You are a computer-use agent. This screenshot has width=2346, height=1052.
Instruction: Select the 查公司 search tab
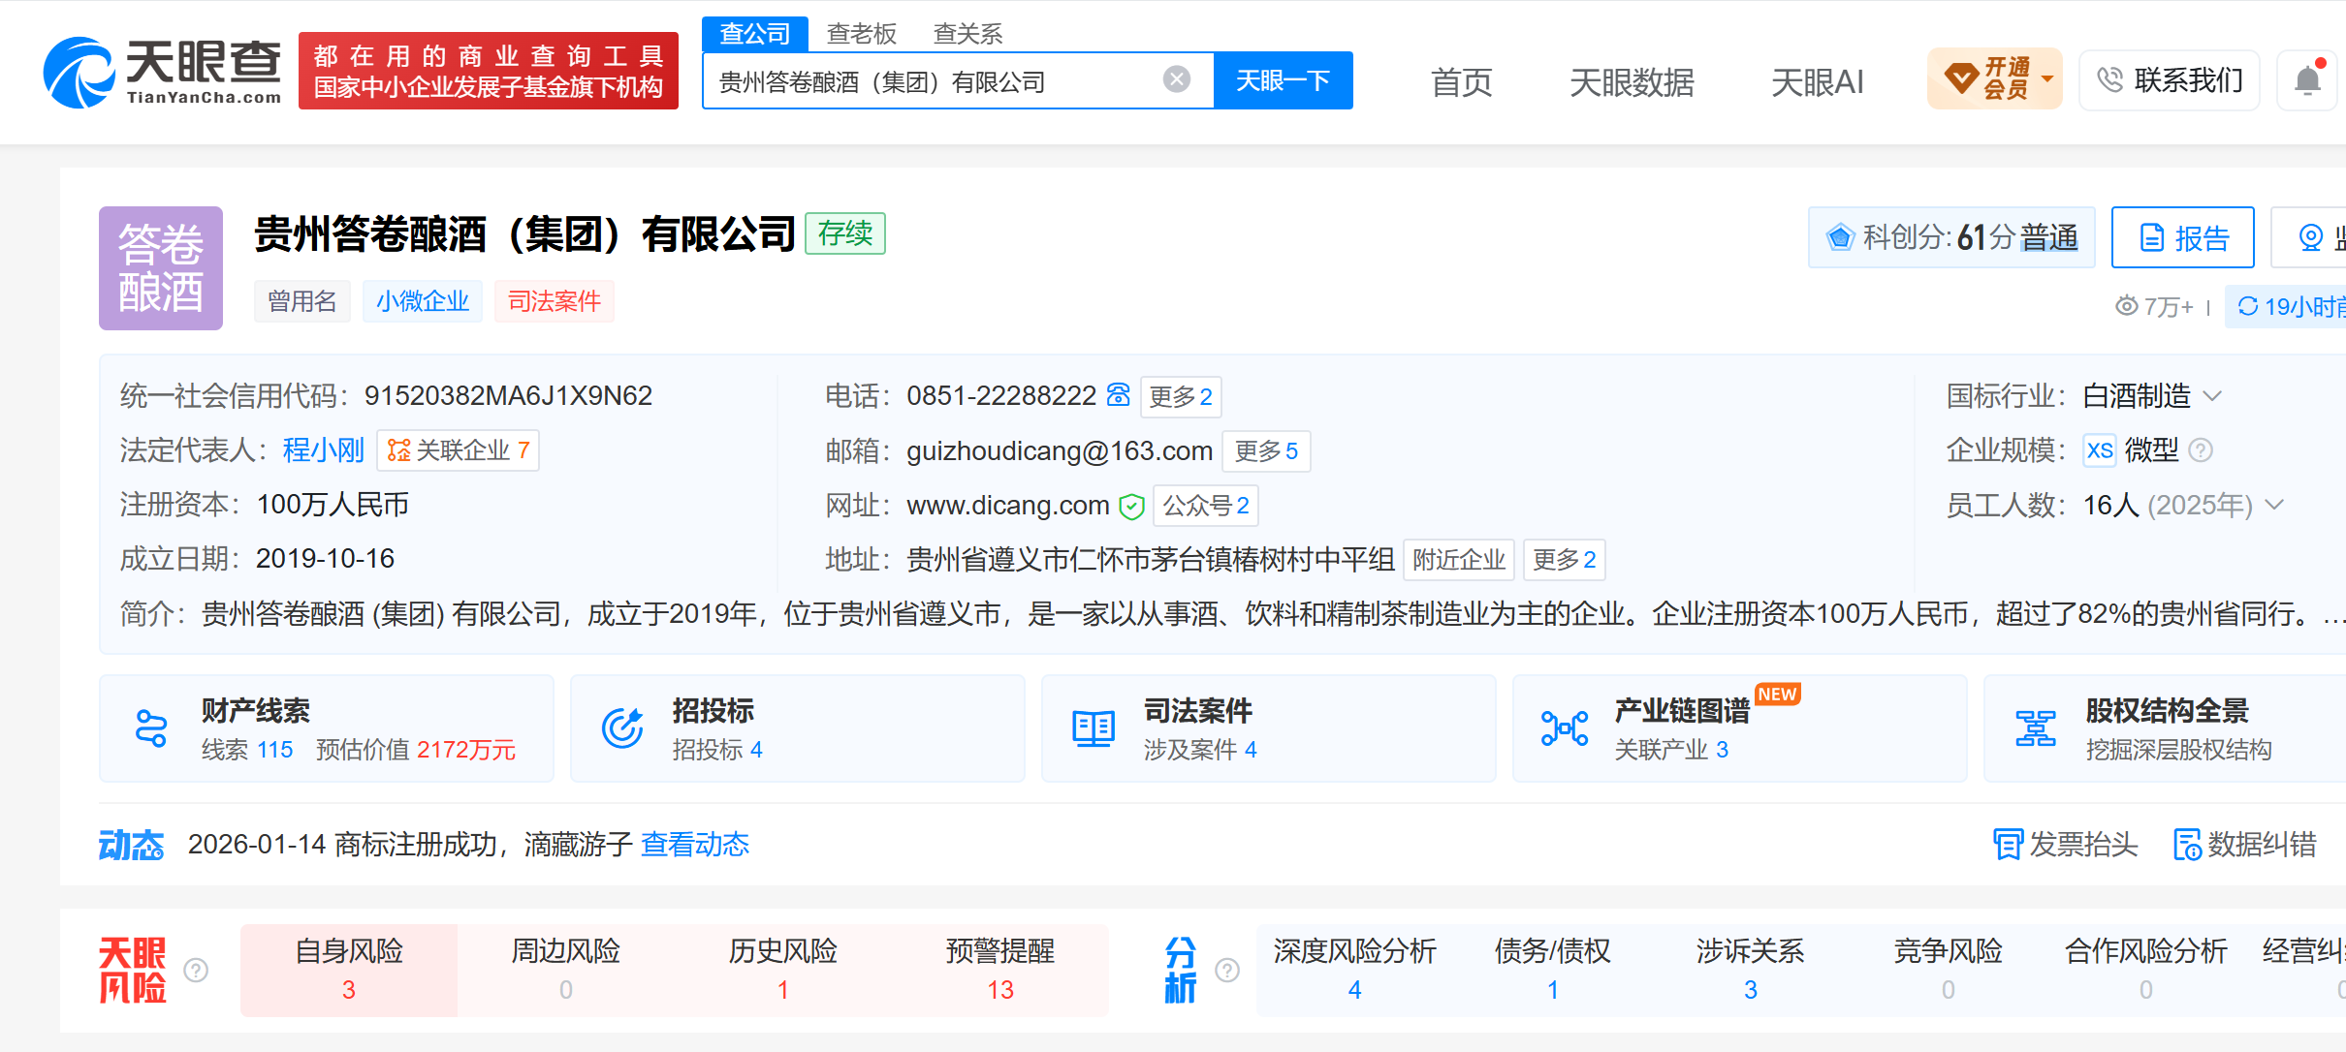tap(755, 34)
